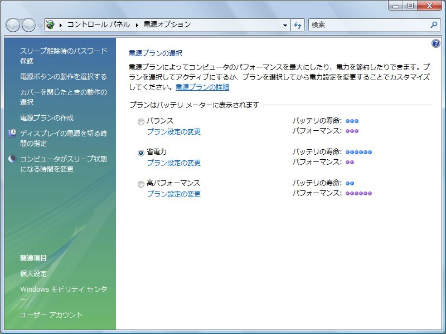Expand the arrow before 電源オプション breadcrumb
Screen dimensions: 446x334
[137, 25]
